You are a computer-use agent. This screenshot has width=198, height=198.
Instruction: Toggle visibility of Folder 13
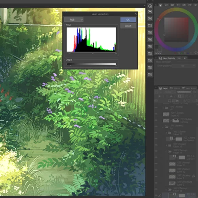click(x=156, y=189)
